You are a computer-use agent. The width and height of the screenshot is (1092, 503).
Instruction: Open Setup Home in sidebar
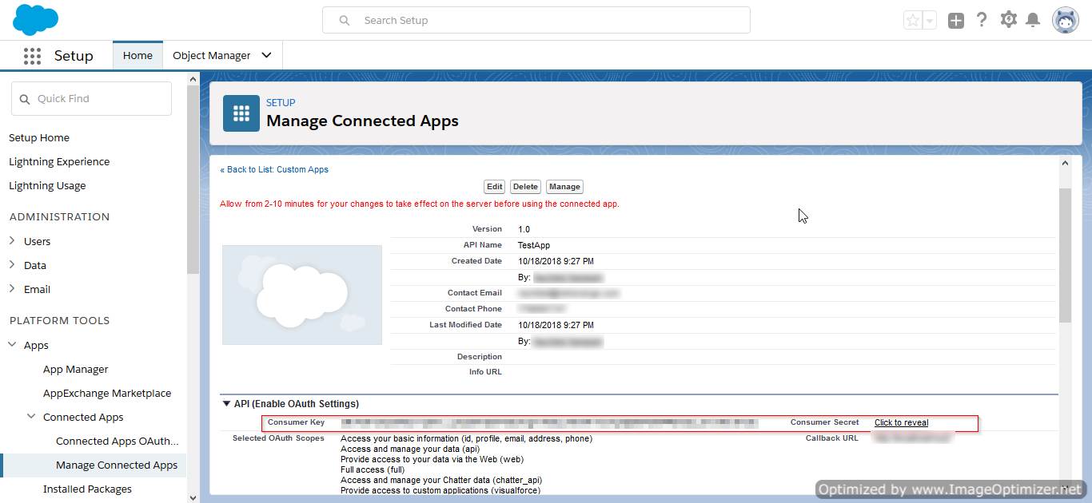[39, 137]
